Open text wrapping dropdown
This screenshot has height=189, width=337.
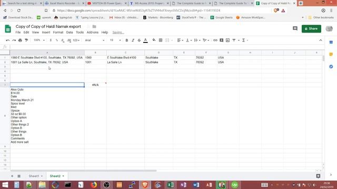point(197,40)
